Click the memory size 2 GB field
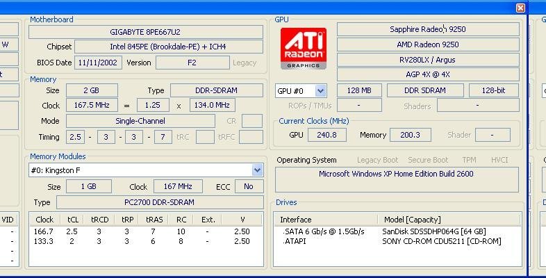Image resolution: width=546 pixels, height=278 pixels. (x=92, y=90)
